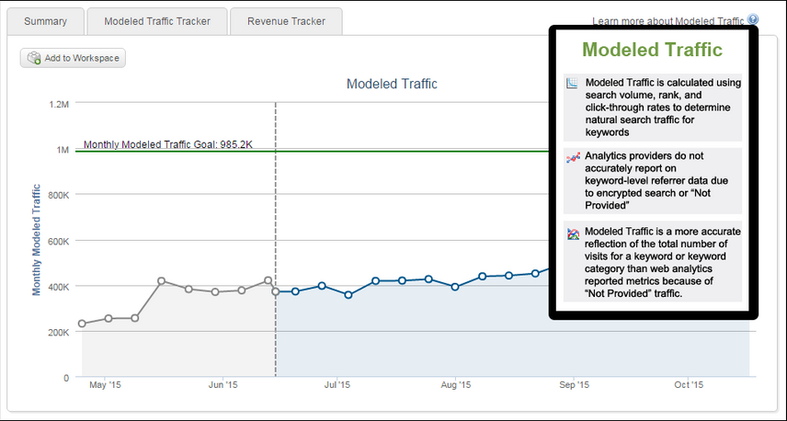
Task: Click the Sep '15 x-axis label
Action: (575, 385)
